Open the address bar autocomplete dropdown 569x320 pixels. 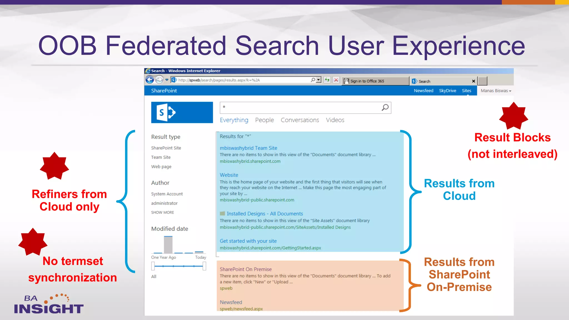click(x=319, y=80)
